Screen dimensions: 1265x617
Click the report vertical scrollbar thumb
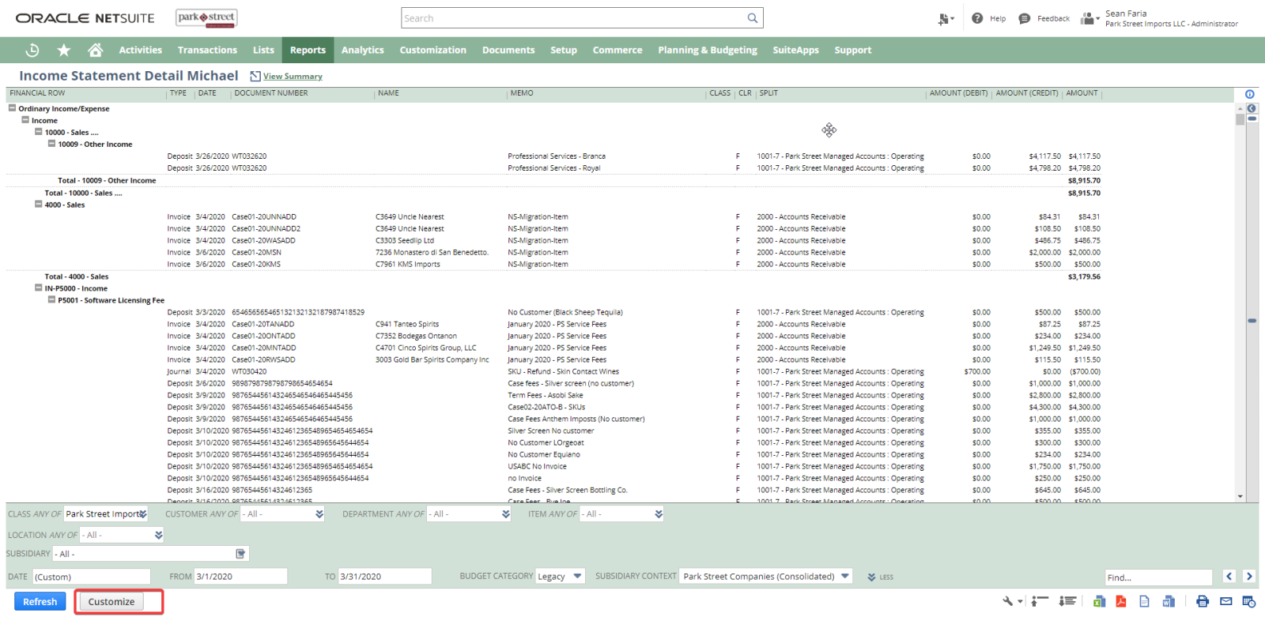1240,119
